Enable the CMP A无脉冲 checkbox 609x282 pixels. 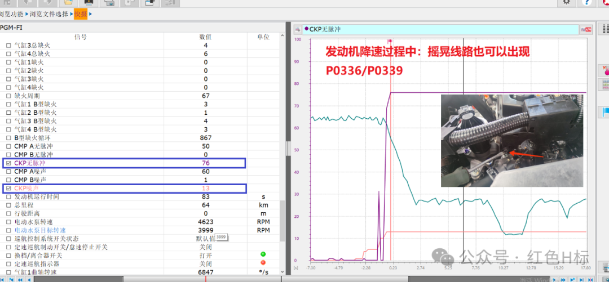(x=8, y=146)
